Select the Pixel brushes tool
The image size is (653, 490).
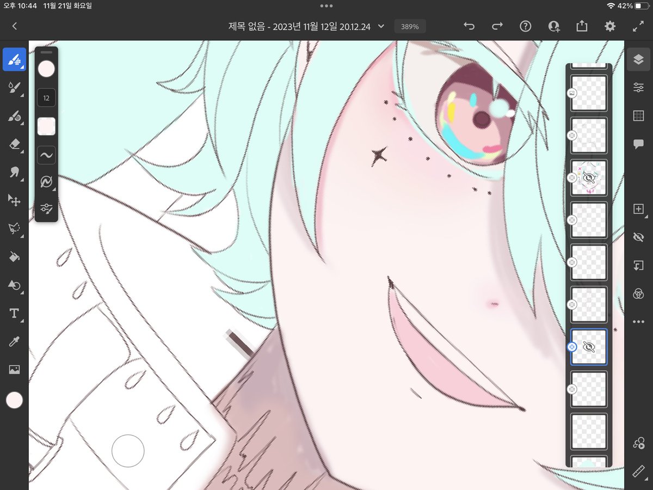14,59
